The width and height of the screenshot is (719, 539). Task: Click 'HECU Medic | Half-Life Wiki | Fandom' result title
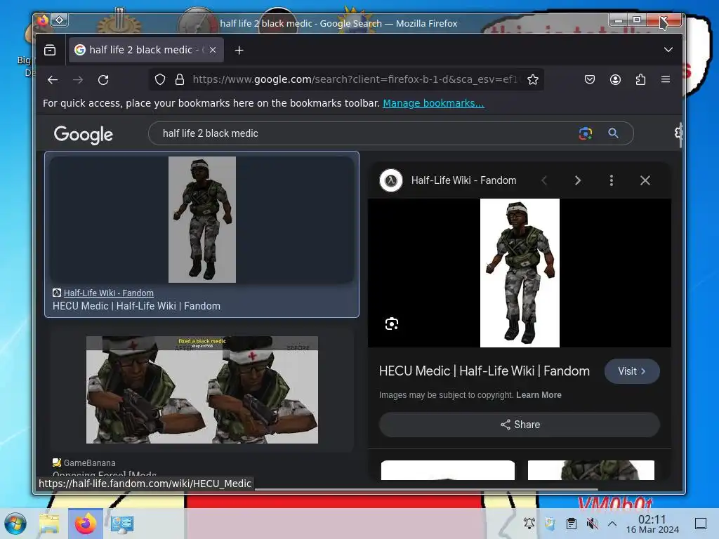(x=136, y=306)
